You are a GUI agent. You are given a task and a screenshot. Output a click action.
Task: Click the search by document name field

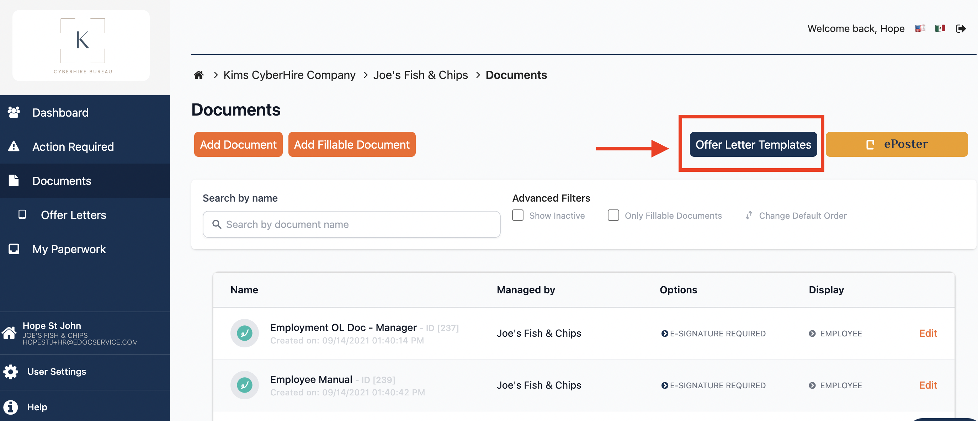(x=352, y=224)
